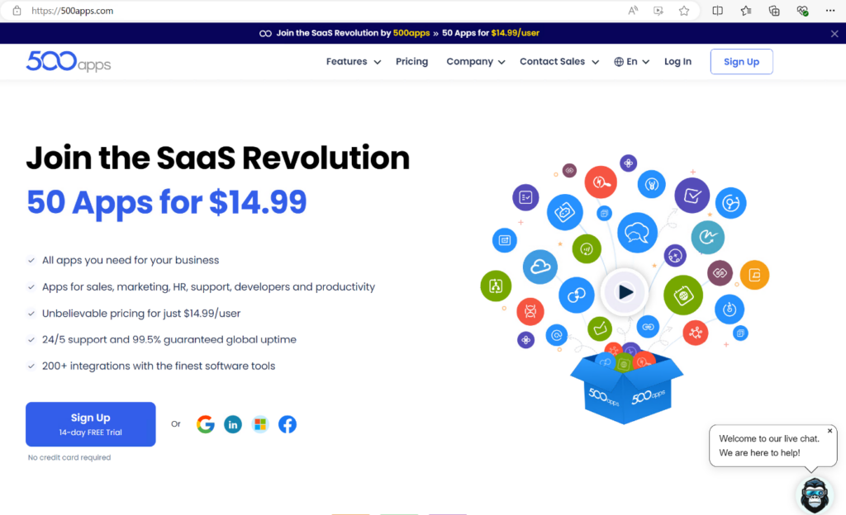Sign up with the Microsoft icon
This screenshot has height=515, width=846.
click(260, 424)
